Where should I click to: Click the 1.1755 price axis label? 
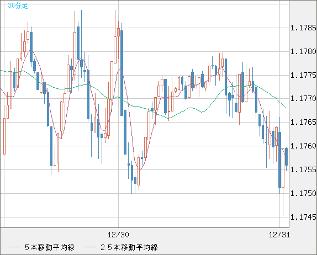[303, 169]
